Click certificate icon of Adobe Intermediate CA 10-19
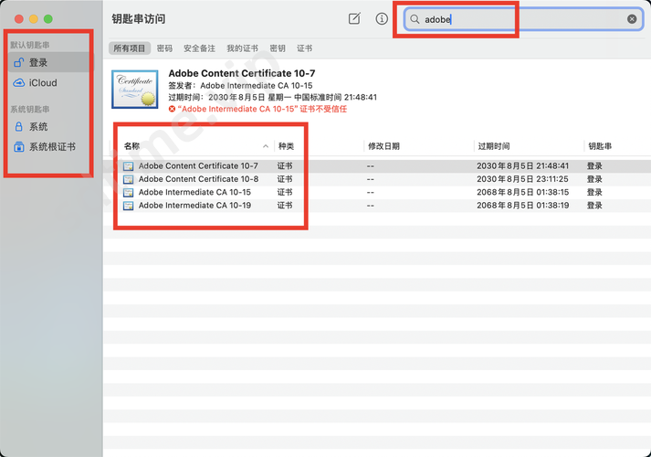651x457 pixels. (x=129, y=206)
